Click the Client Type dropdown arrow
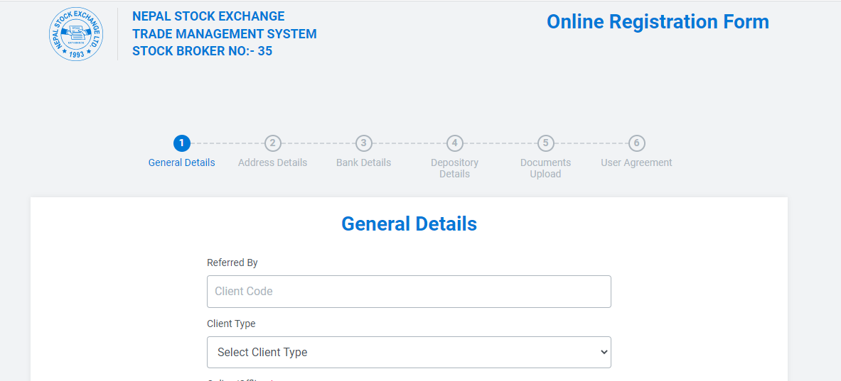The image size is (841, 381). (604, 352)
